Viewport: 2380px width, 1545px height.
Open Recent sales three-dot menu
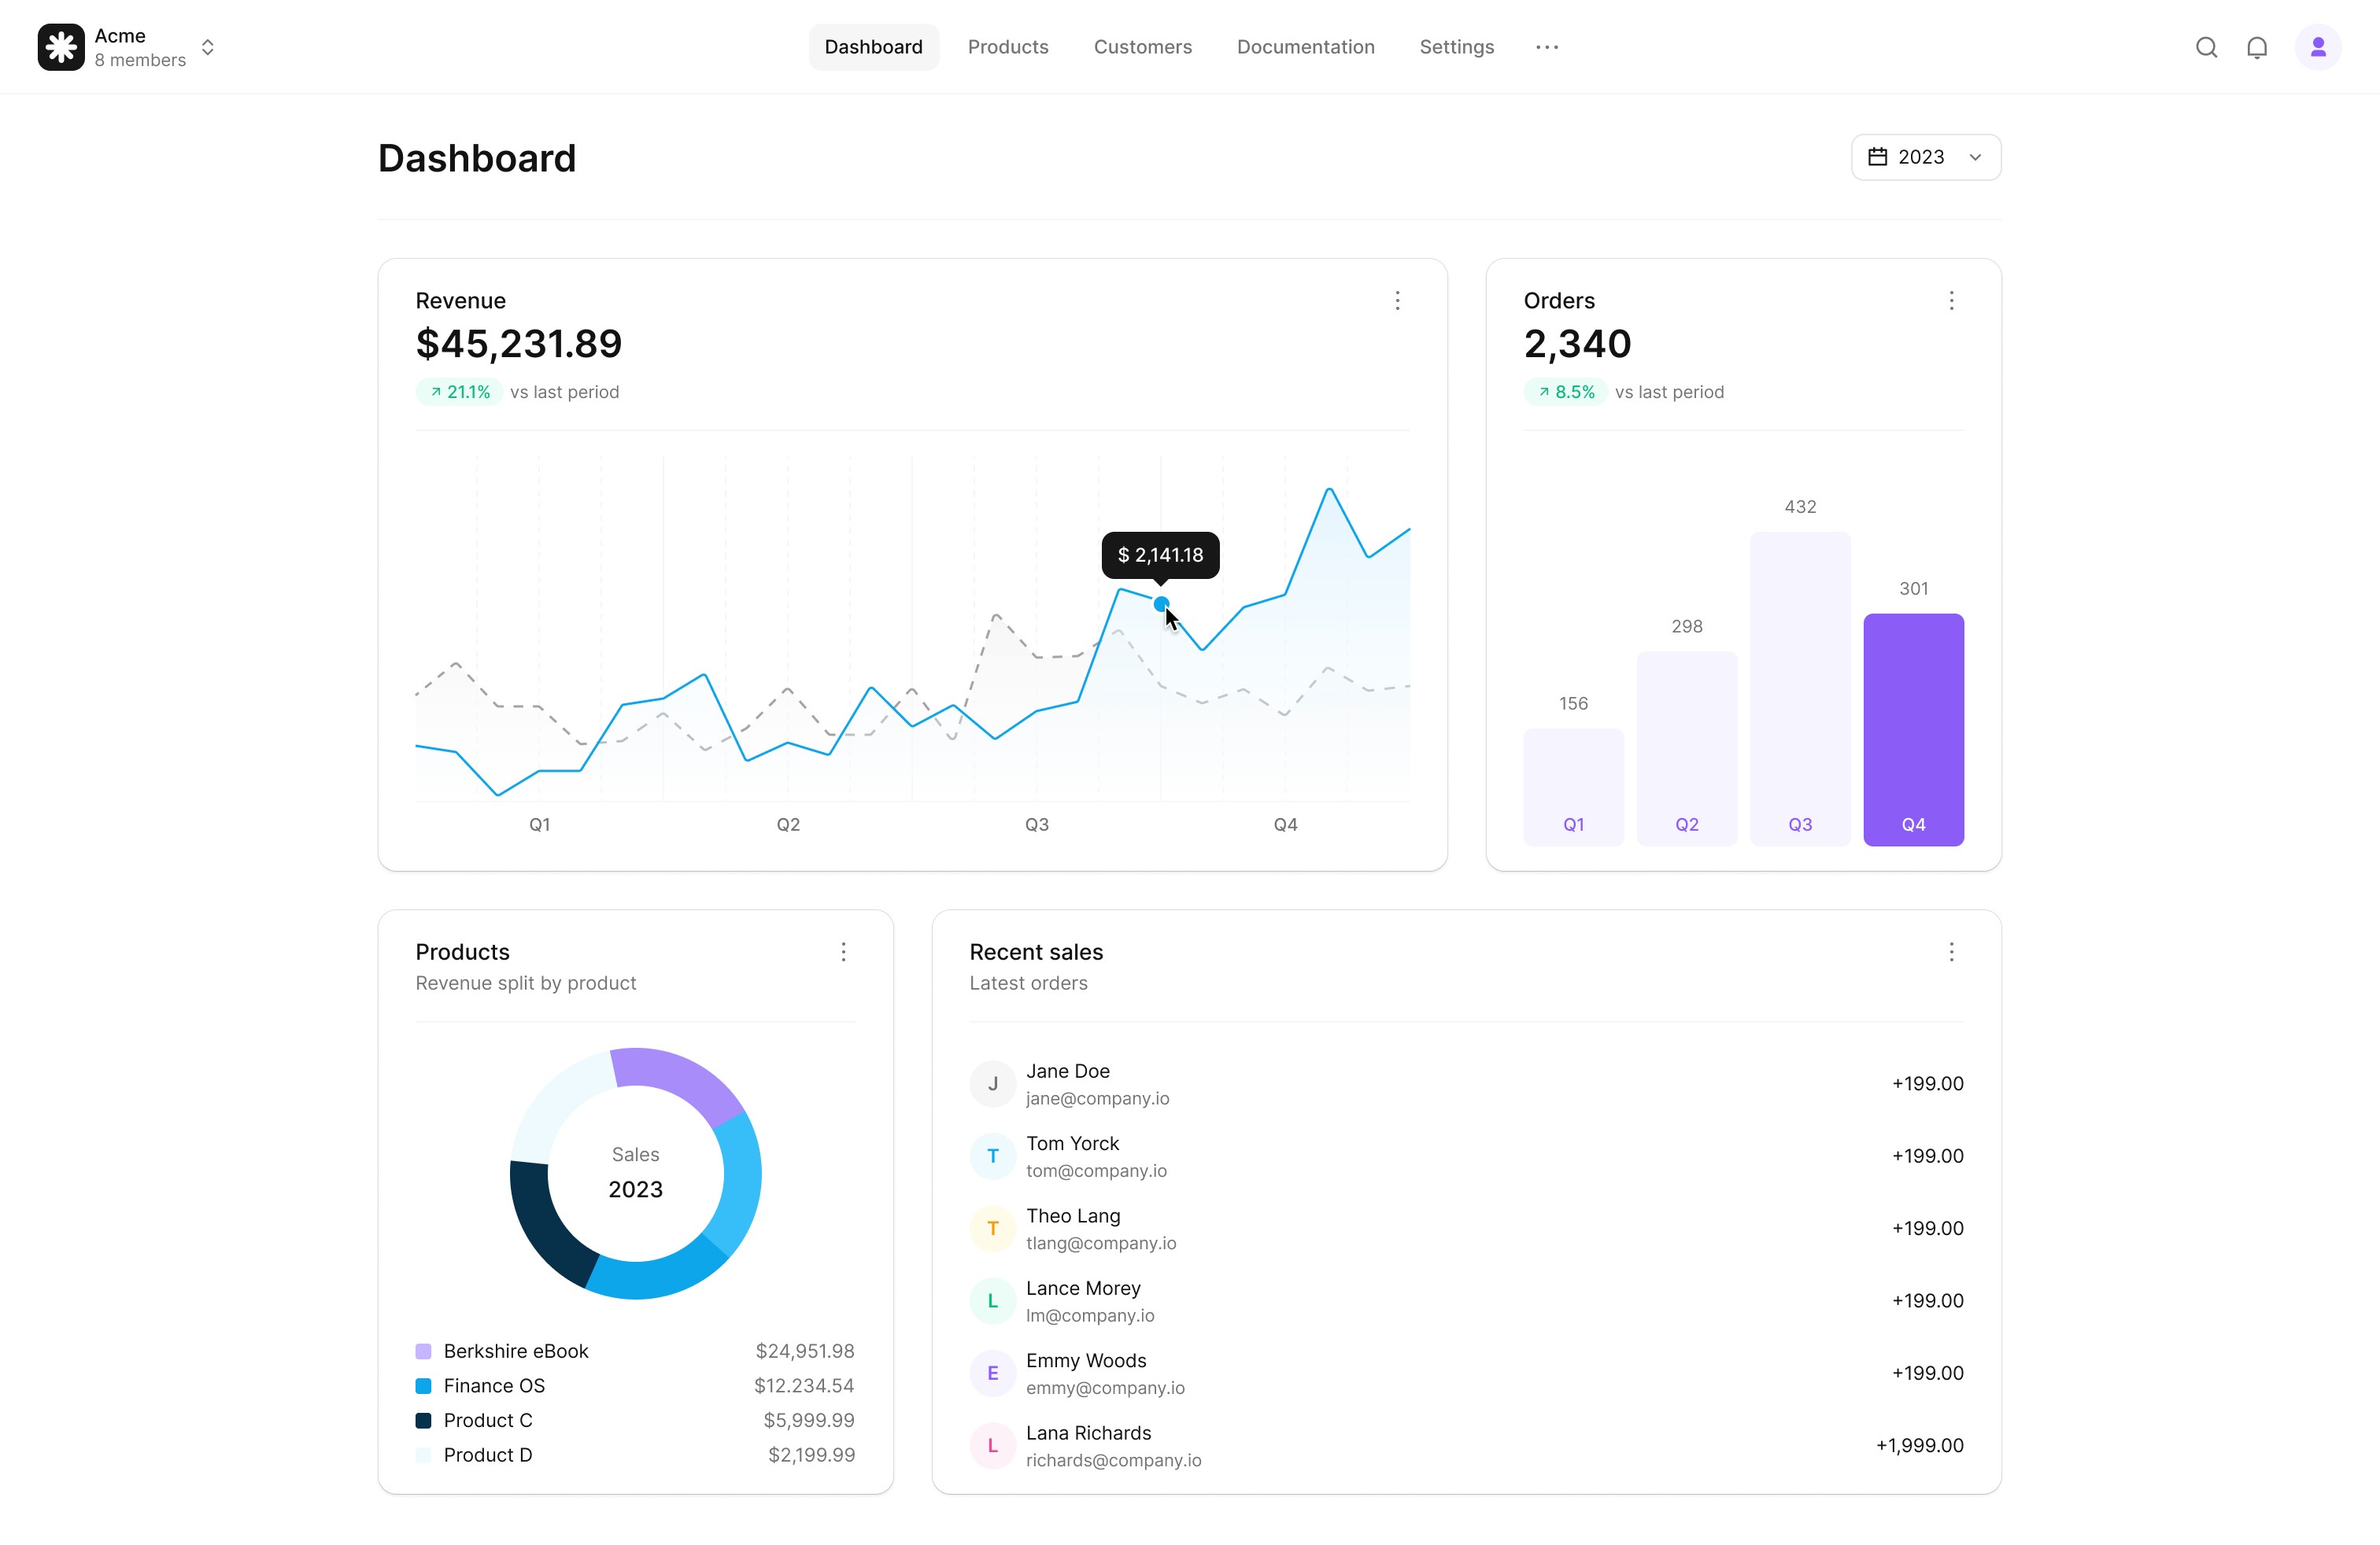tap(1950, 951)
